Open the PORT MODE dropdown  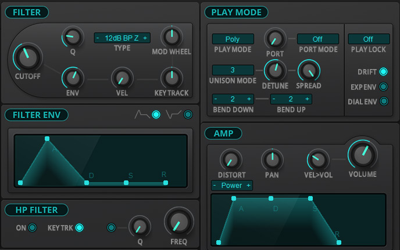(317, 39)
